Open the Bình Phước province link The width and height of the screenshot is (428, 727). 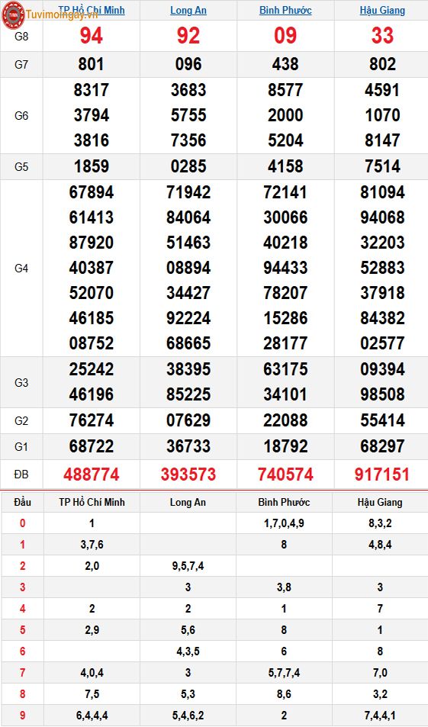285,10
